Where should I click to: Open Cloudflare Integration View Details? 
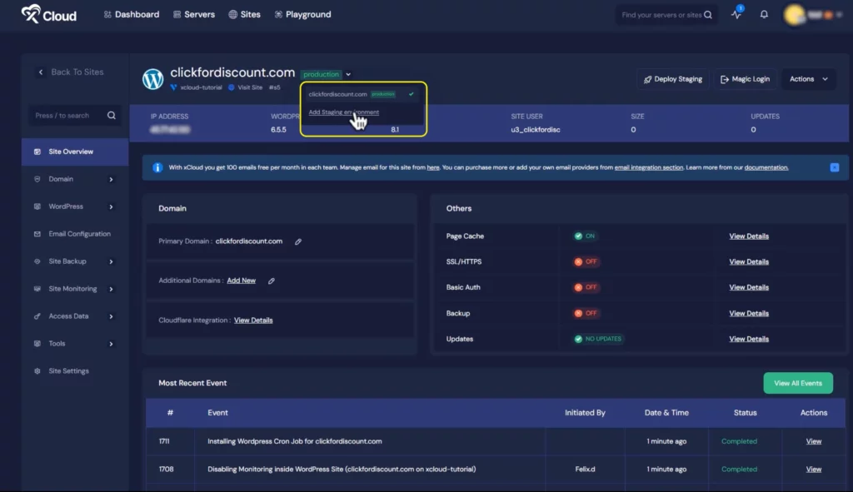click(253, 321)
